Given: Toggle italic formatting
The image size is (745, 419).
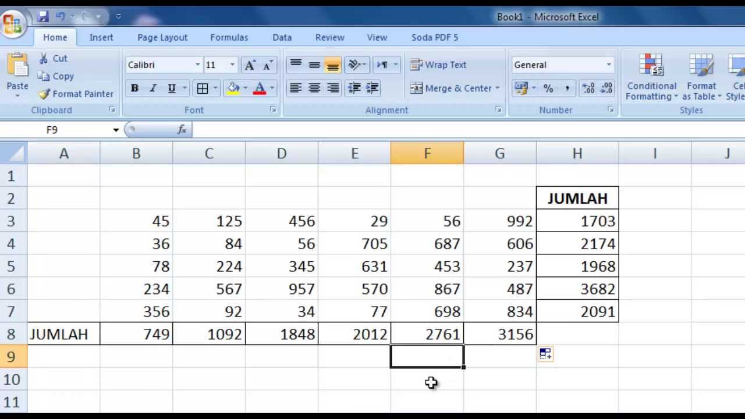Looking at the screenshot, I should 153,88.
